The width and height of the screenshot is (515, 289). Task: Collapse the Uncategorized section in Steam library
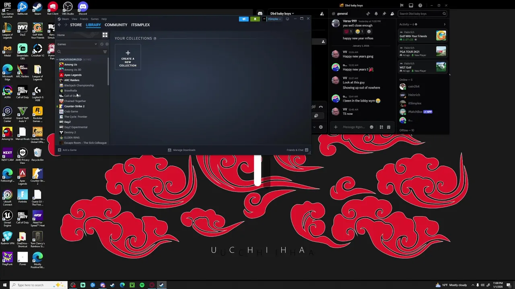[x=57, y=59]
